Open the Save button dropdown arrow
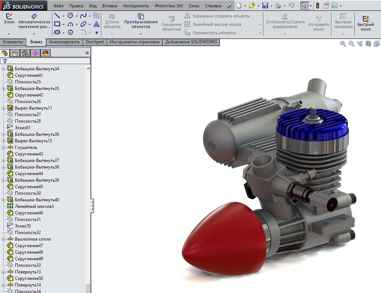The image size is (381, 293). coord(271,6)
